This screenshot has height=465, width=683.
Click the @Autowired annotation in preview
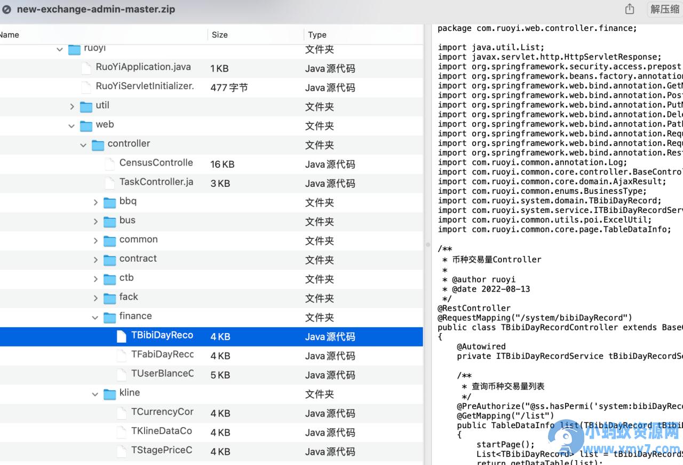[x=481, y=346]
